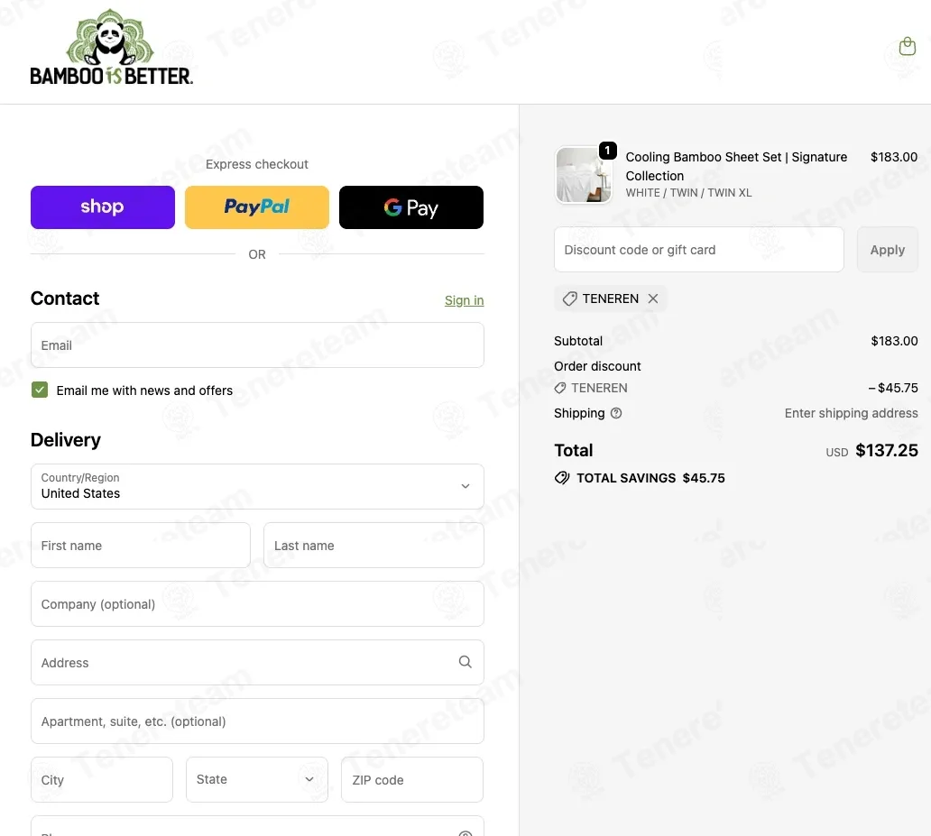The image size is (931, 836).
Task: Click the shipping info help icon
Action: 616,413
